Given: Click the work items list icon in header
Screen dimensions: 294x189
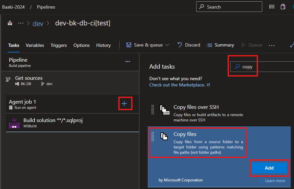Looking at the screenshot, I should tap(272, 7).
